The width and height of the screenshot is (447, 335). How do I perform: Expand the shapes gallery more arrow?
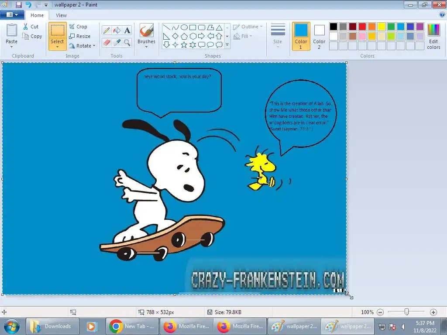(227, 45)
